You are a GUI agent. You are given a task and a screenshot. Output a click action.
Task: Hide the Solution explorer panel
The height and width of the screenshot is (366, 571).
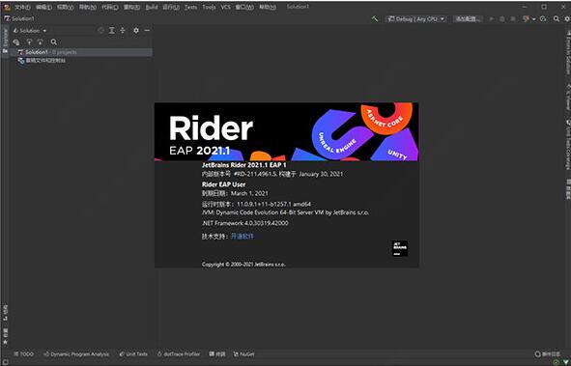click(x=147, y=31)
